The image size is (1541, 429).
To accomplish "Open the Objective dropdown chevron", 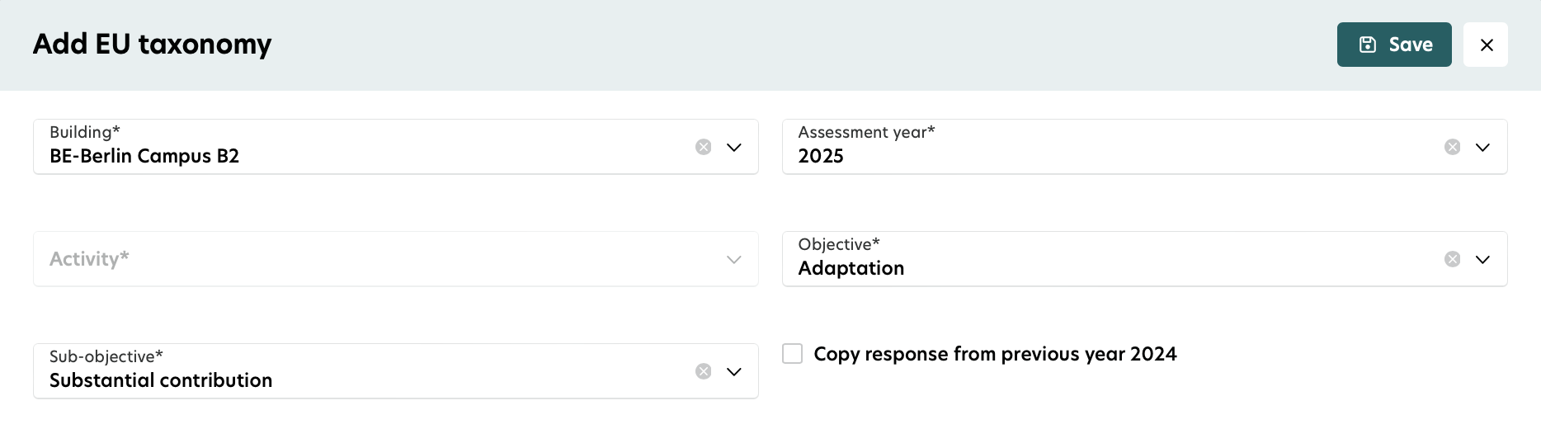I will point(1482,259).
